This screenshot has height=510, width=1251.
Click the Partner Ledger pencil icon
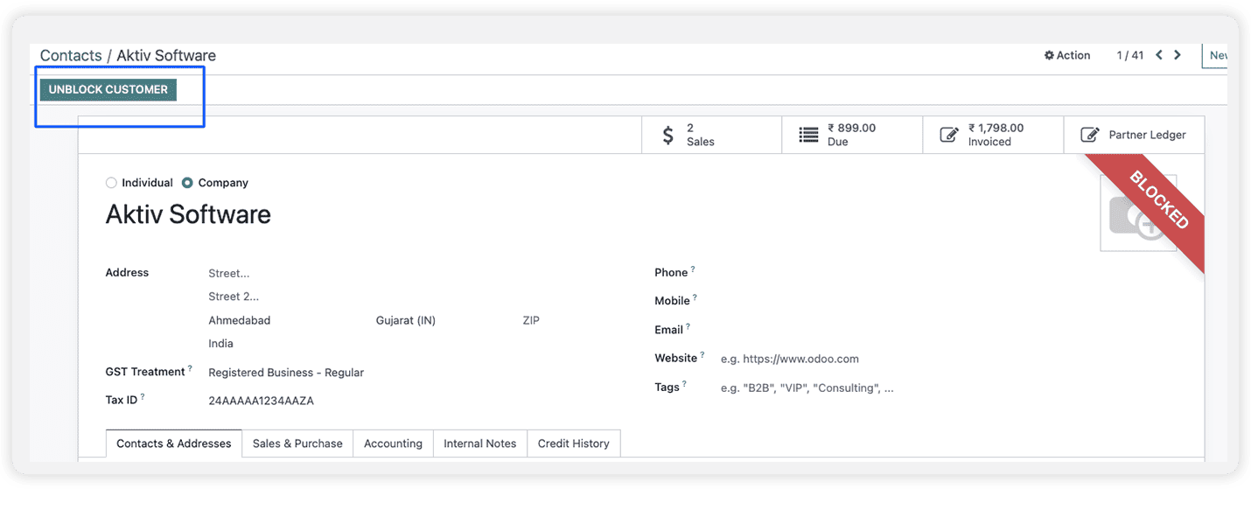tap(1090, 135)
